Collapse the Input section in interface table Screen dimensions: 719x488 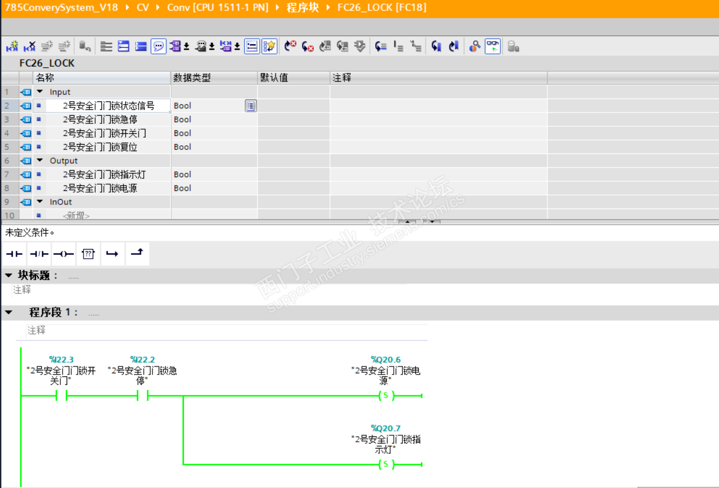tap(40, 91)
